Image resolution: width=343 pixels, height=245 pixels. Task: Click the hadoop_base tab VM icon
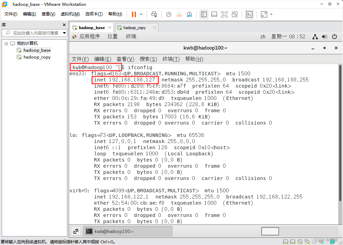pyautogui.click(x=75, y=28)
